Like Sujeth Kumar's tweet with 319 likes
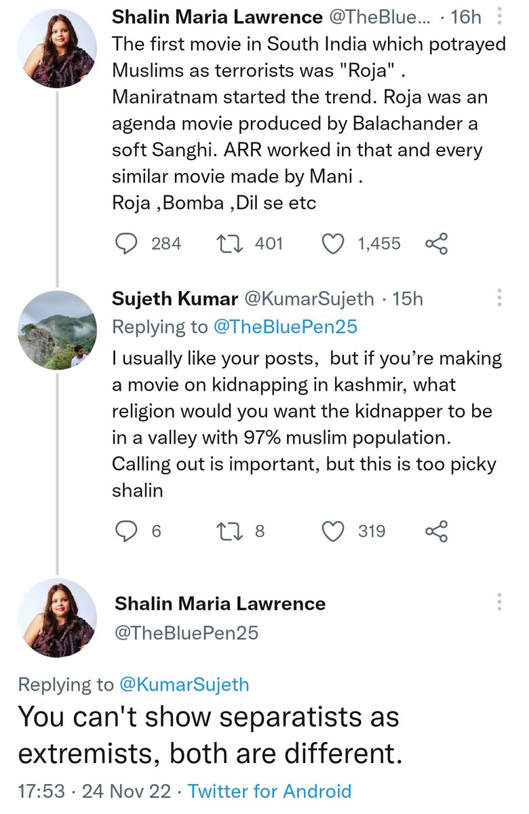This screenshot has height=814, width=529. (332, 531)
